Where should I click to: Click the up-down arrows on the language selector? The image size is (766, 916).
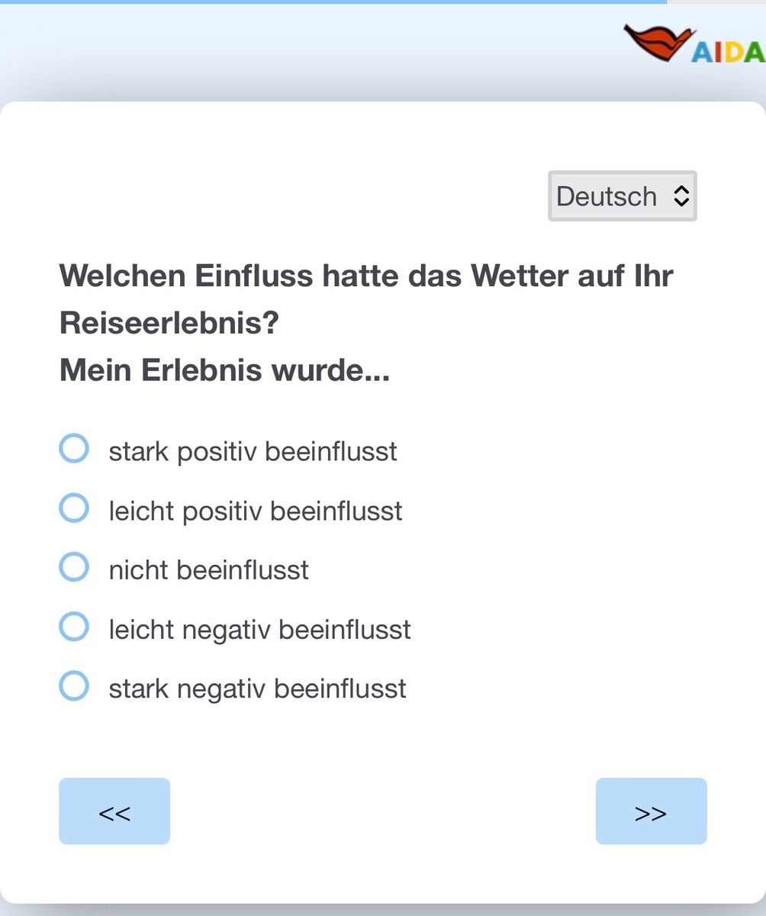pos(681,196)
